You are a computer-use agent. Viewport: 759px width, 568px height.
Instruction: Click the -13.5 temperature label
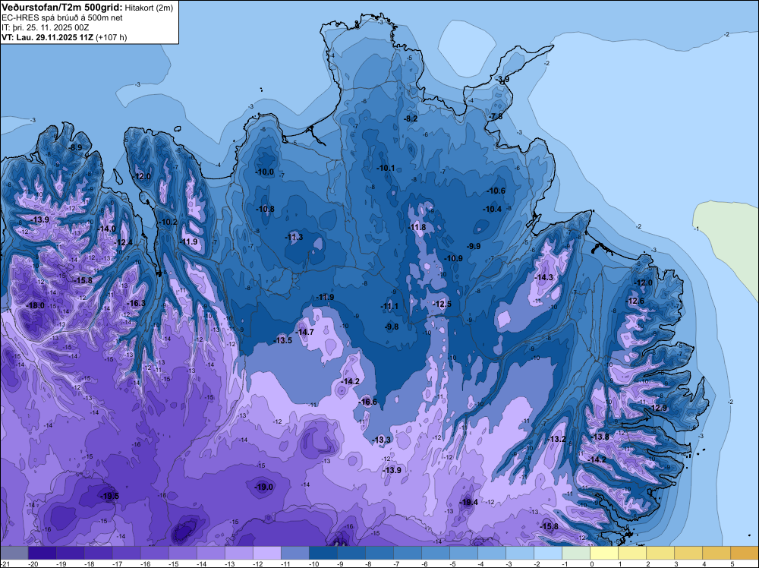[x=283, y=340]
